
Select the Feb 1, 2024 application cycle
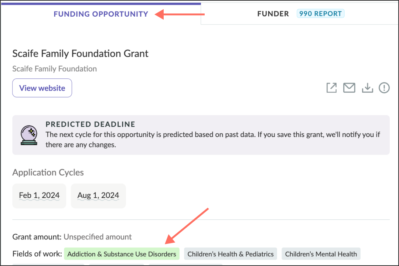(39, 196)
